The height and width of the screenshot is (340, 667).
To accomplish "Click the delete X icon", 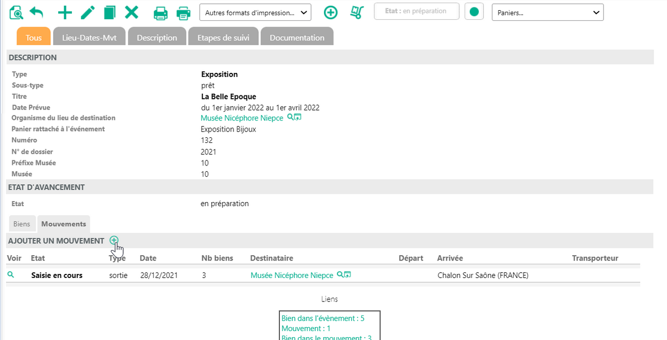I will click(132, 12).
